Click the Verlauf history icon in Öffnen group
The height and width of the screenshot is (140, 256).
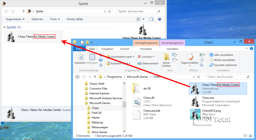pos(202,65)
